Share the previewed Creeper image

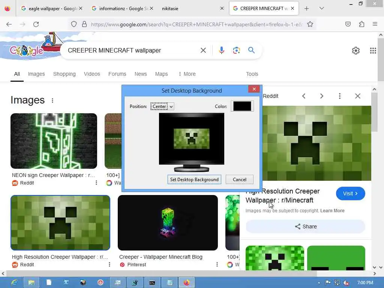click(305, 226)
